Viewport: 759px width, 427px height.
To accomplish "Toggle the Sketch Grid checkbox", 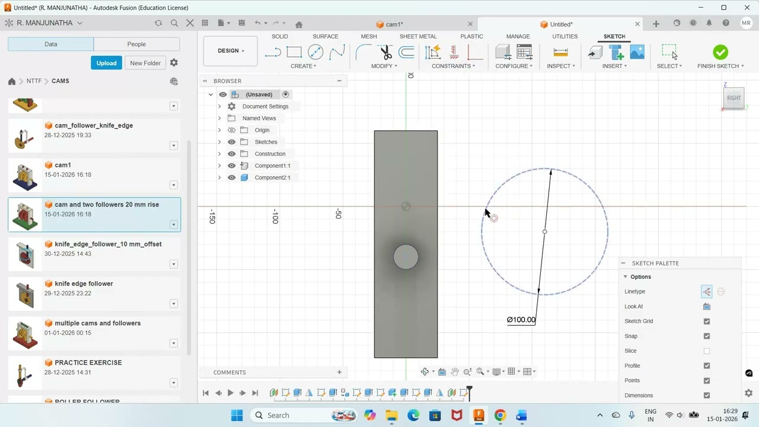I will (x=707, y=321).
